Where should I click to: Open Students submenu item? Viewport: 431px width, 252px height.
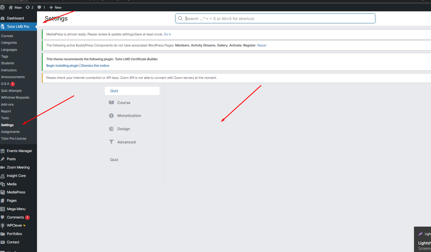(8, 63)
